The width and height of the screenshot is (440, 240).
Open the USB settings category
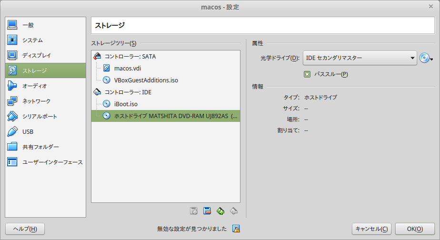[x=45, y=131]
